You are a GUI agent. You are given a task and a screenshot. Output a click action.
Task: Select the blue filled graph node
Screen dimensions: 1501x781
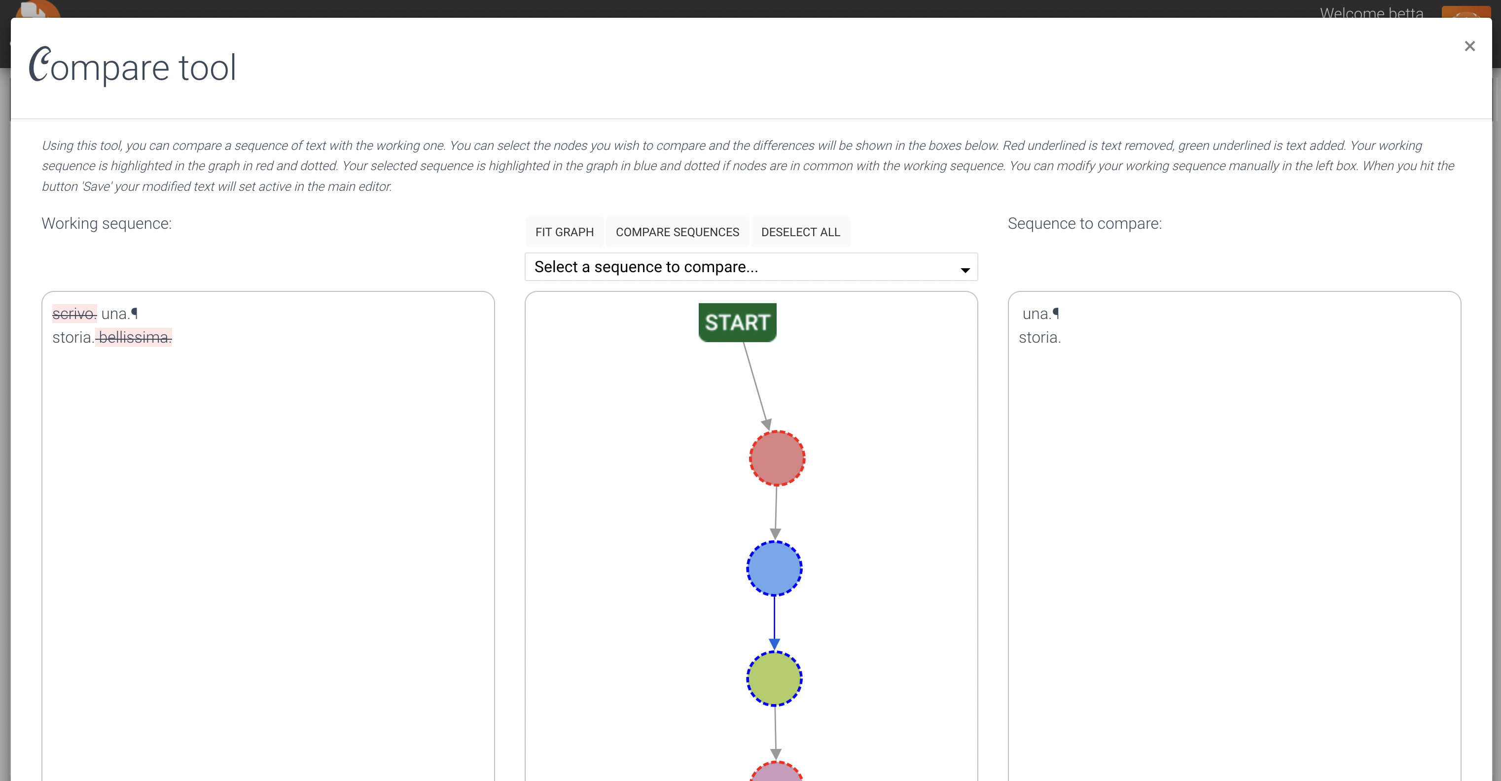click(x=774, y=568)
